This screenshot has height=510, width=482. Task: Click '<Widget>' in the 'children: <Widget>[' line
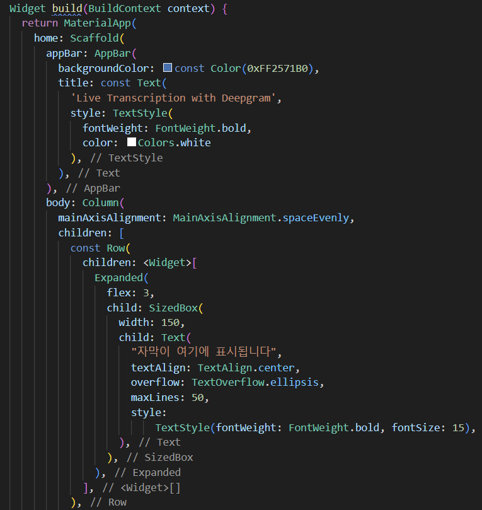coord(168,262)
